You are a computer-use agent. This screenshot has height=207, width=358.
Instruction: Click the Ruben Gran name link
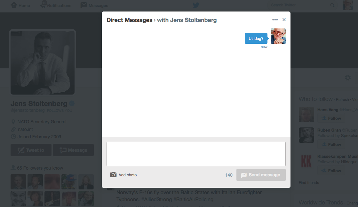(x=329, y=130)
